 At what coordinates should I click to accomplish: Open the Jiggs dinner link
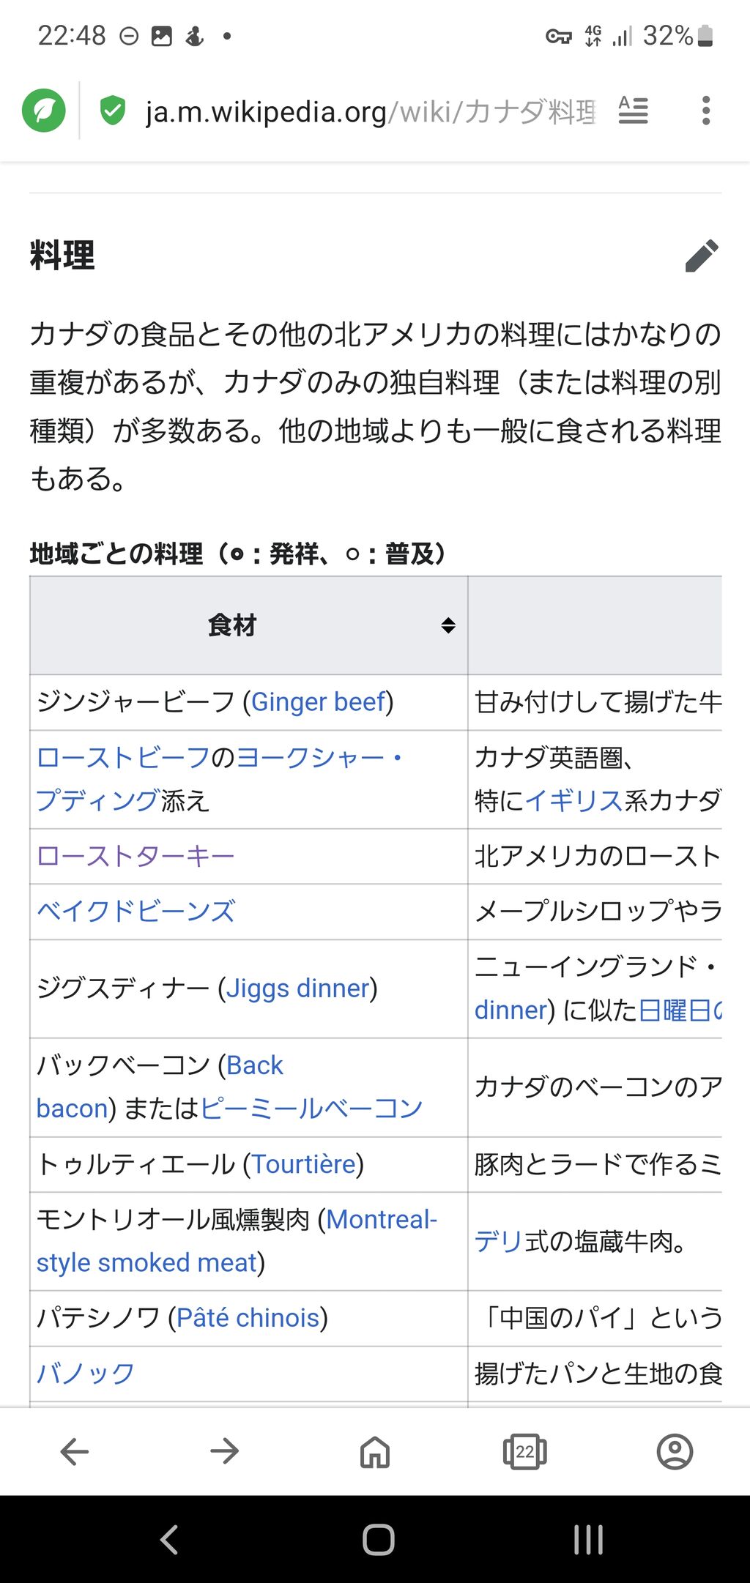pyautogui.click(x=297, y=988)
